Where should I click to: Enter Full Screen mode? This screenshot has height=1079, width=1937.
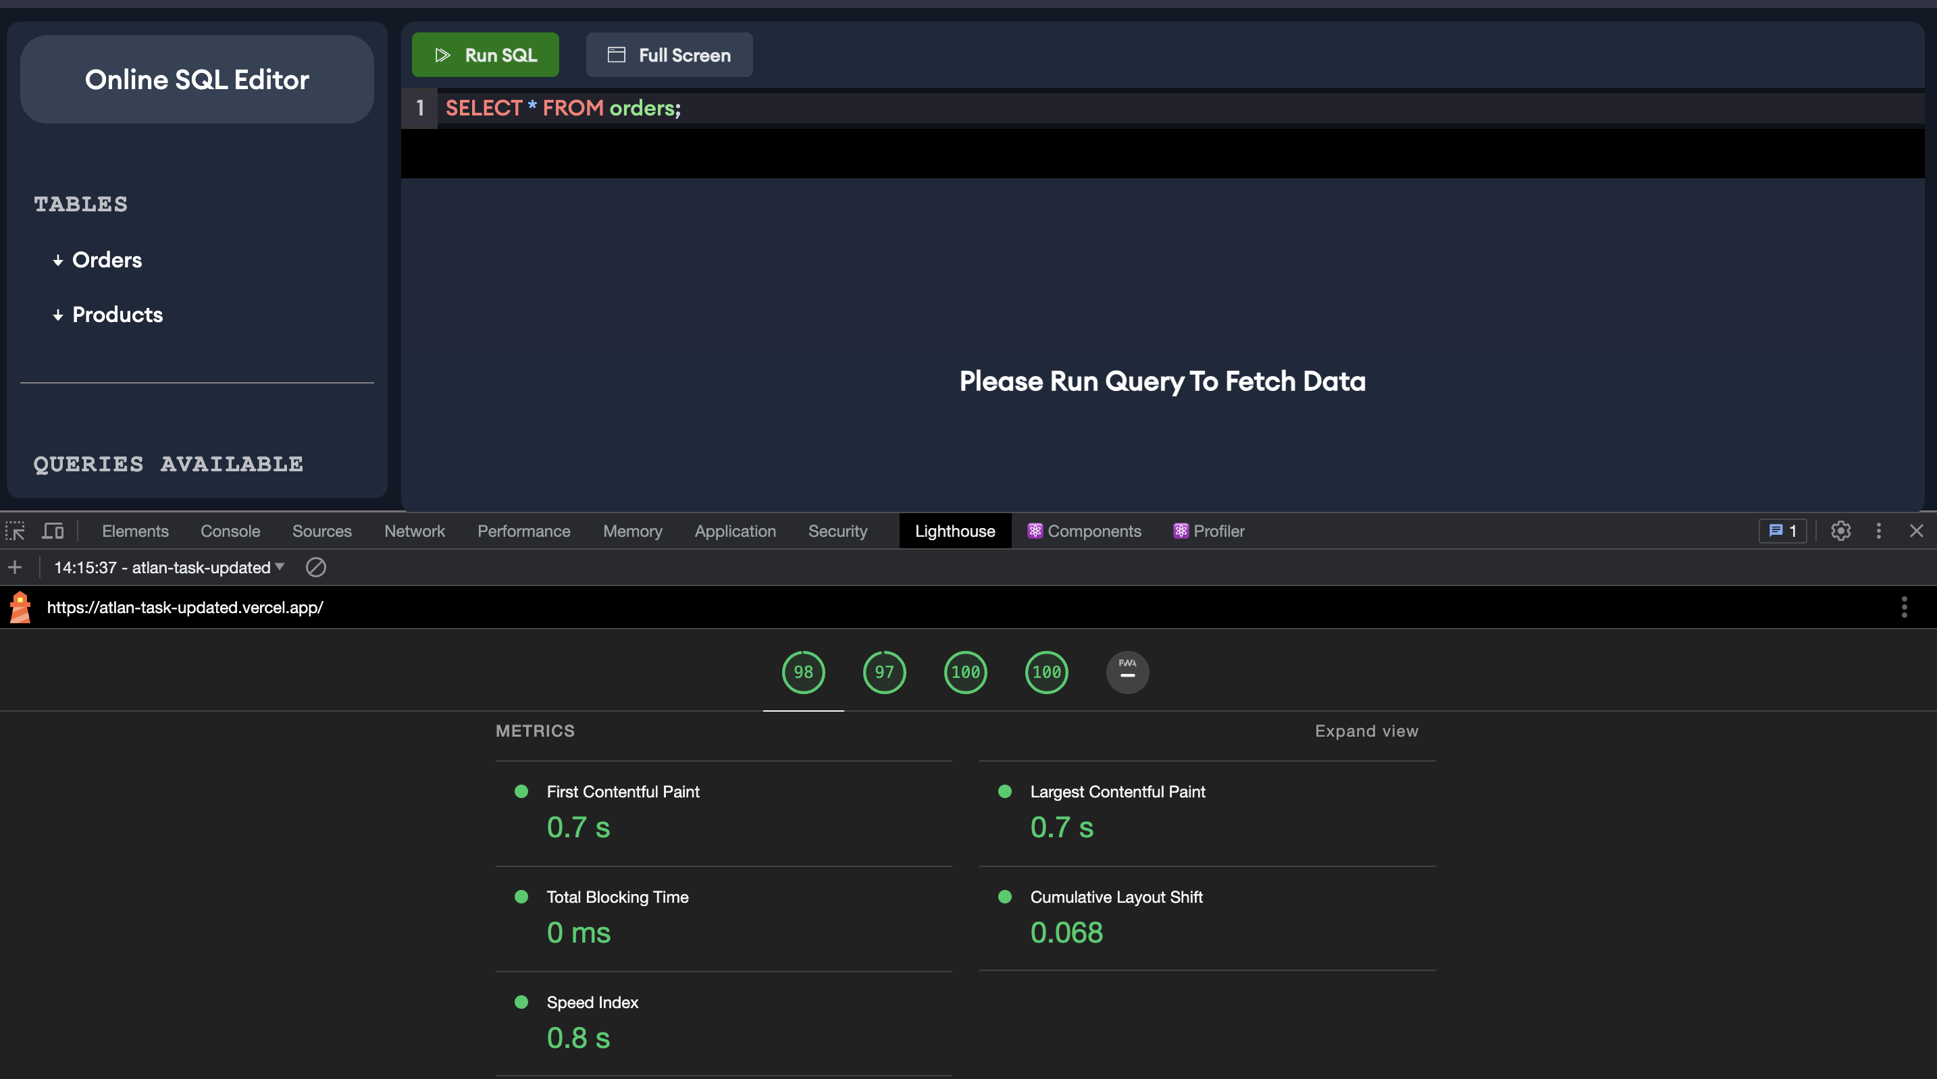(x=669, y=54)
